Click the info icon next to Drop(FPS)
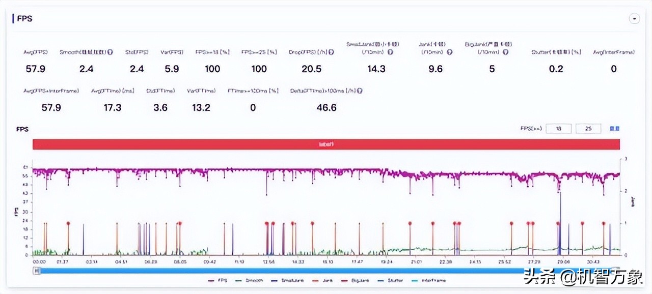 coord(332,52)
